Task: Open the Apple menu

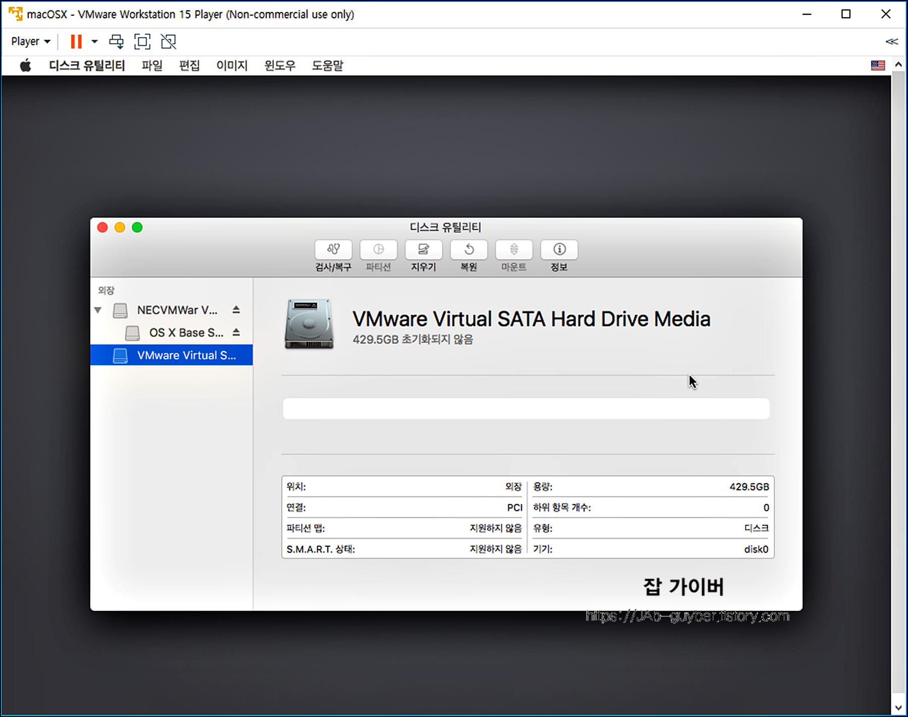Action: [25, 66]
